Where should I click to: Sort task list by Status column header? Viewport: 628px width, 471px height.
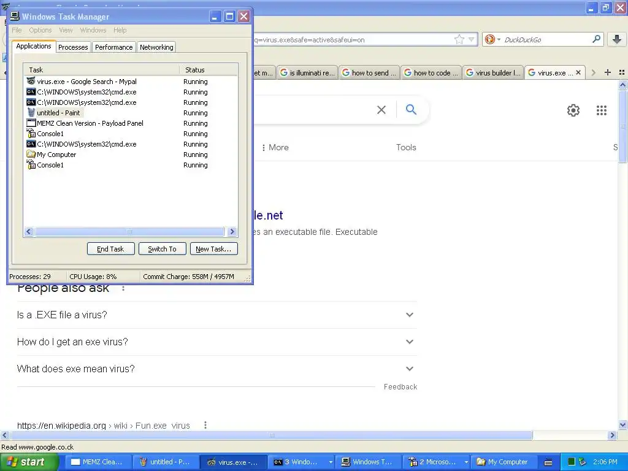209,70
